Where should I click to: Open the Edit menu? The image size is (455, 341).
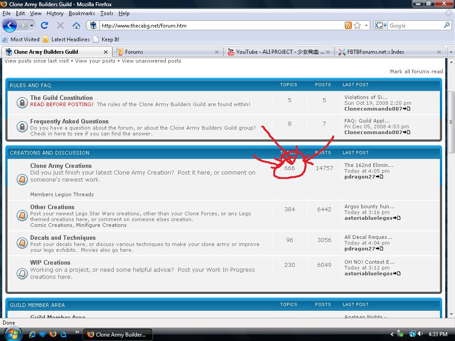pyautogui.click(x=20, y=13)
